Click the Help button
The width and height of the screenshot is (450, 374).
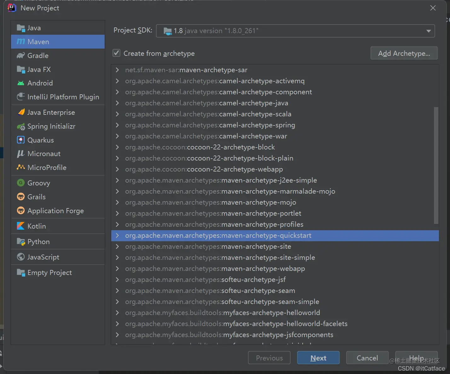[x=416, y=358]
